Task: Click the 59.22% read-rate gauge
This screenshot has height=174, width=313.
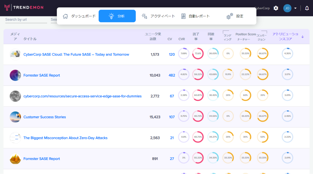Action: coord(198,74)
